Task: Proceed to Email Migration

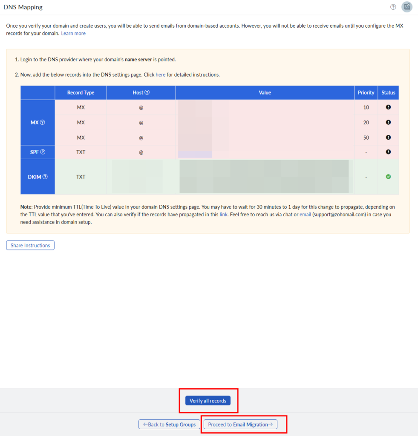Action: (x=240, y=425)
